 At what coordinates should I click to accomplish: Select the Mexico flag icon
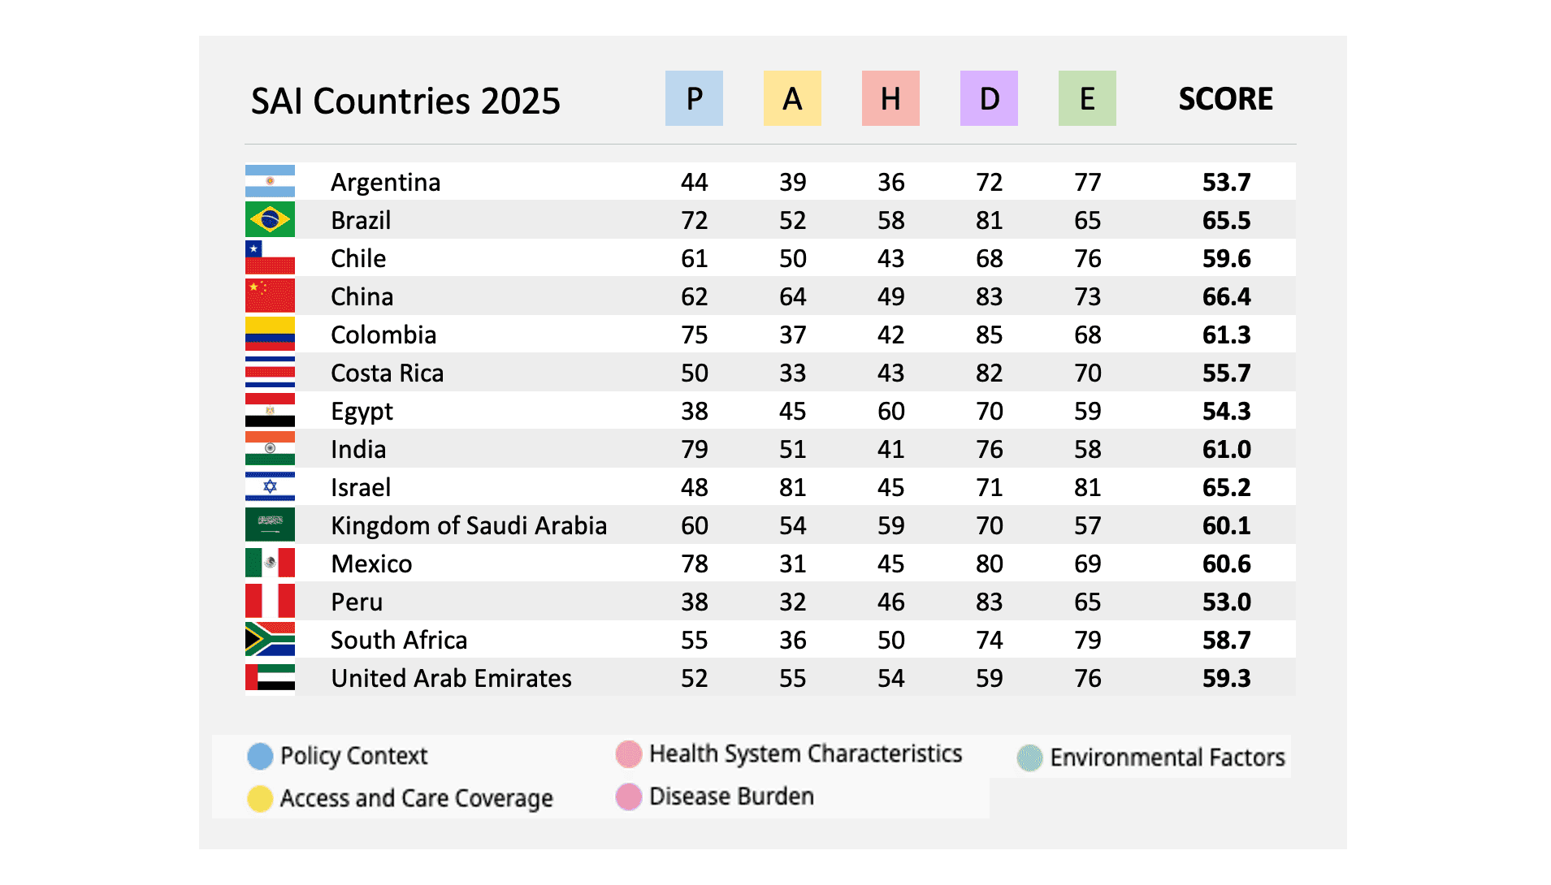[270, 563]
